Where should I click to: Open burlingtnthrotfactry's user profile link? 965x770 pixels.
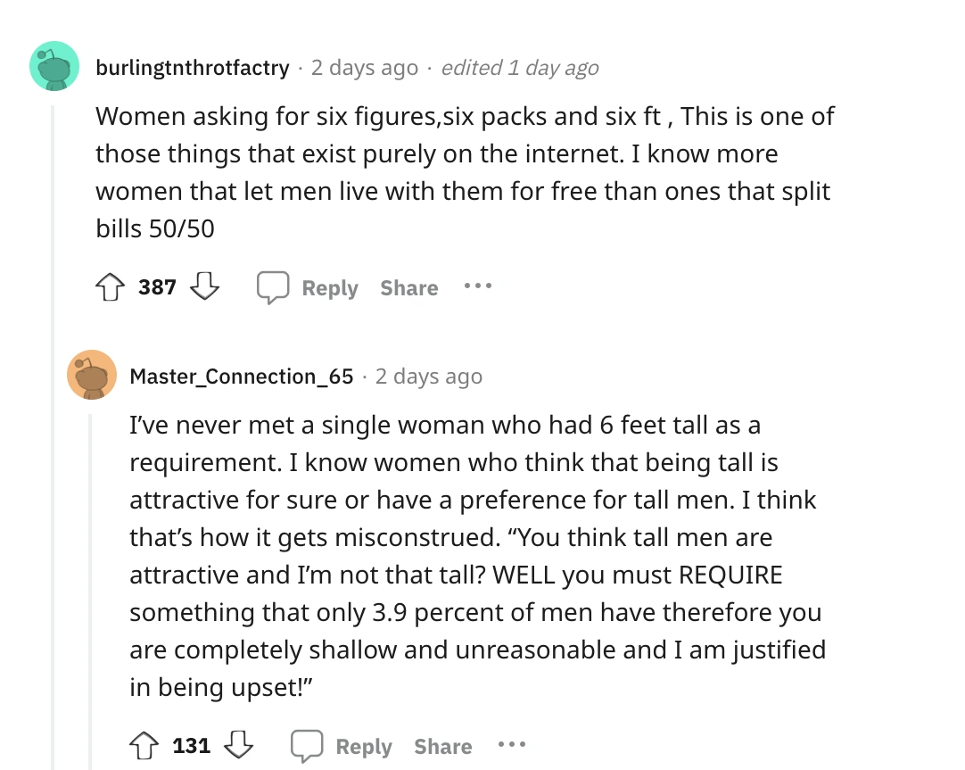coord(193,68)
